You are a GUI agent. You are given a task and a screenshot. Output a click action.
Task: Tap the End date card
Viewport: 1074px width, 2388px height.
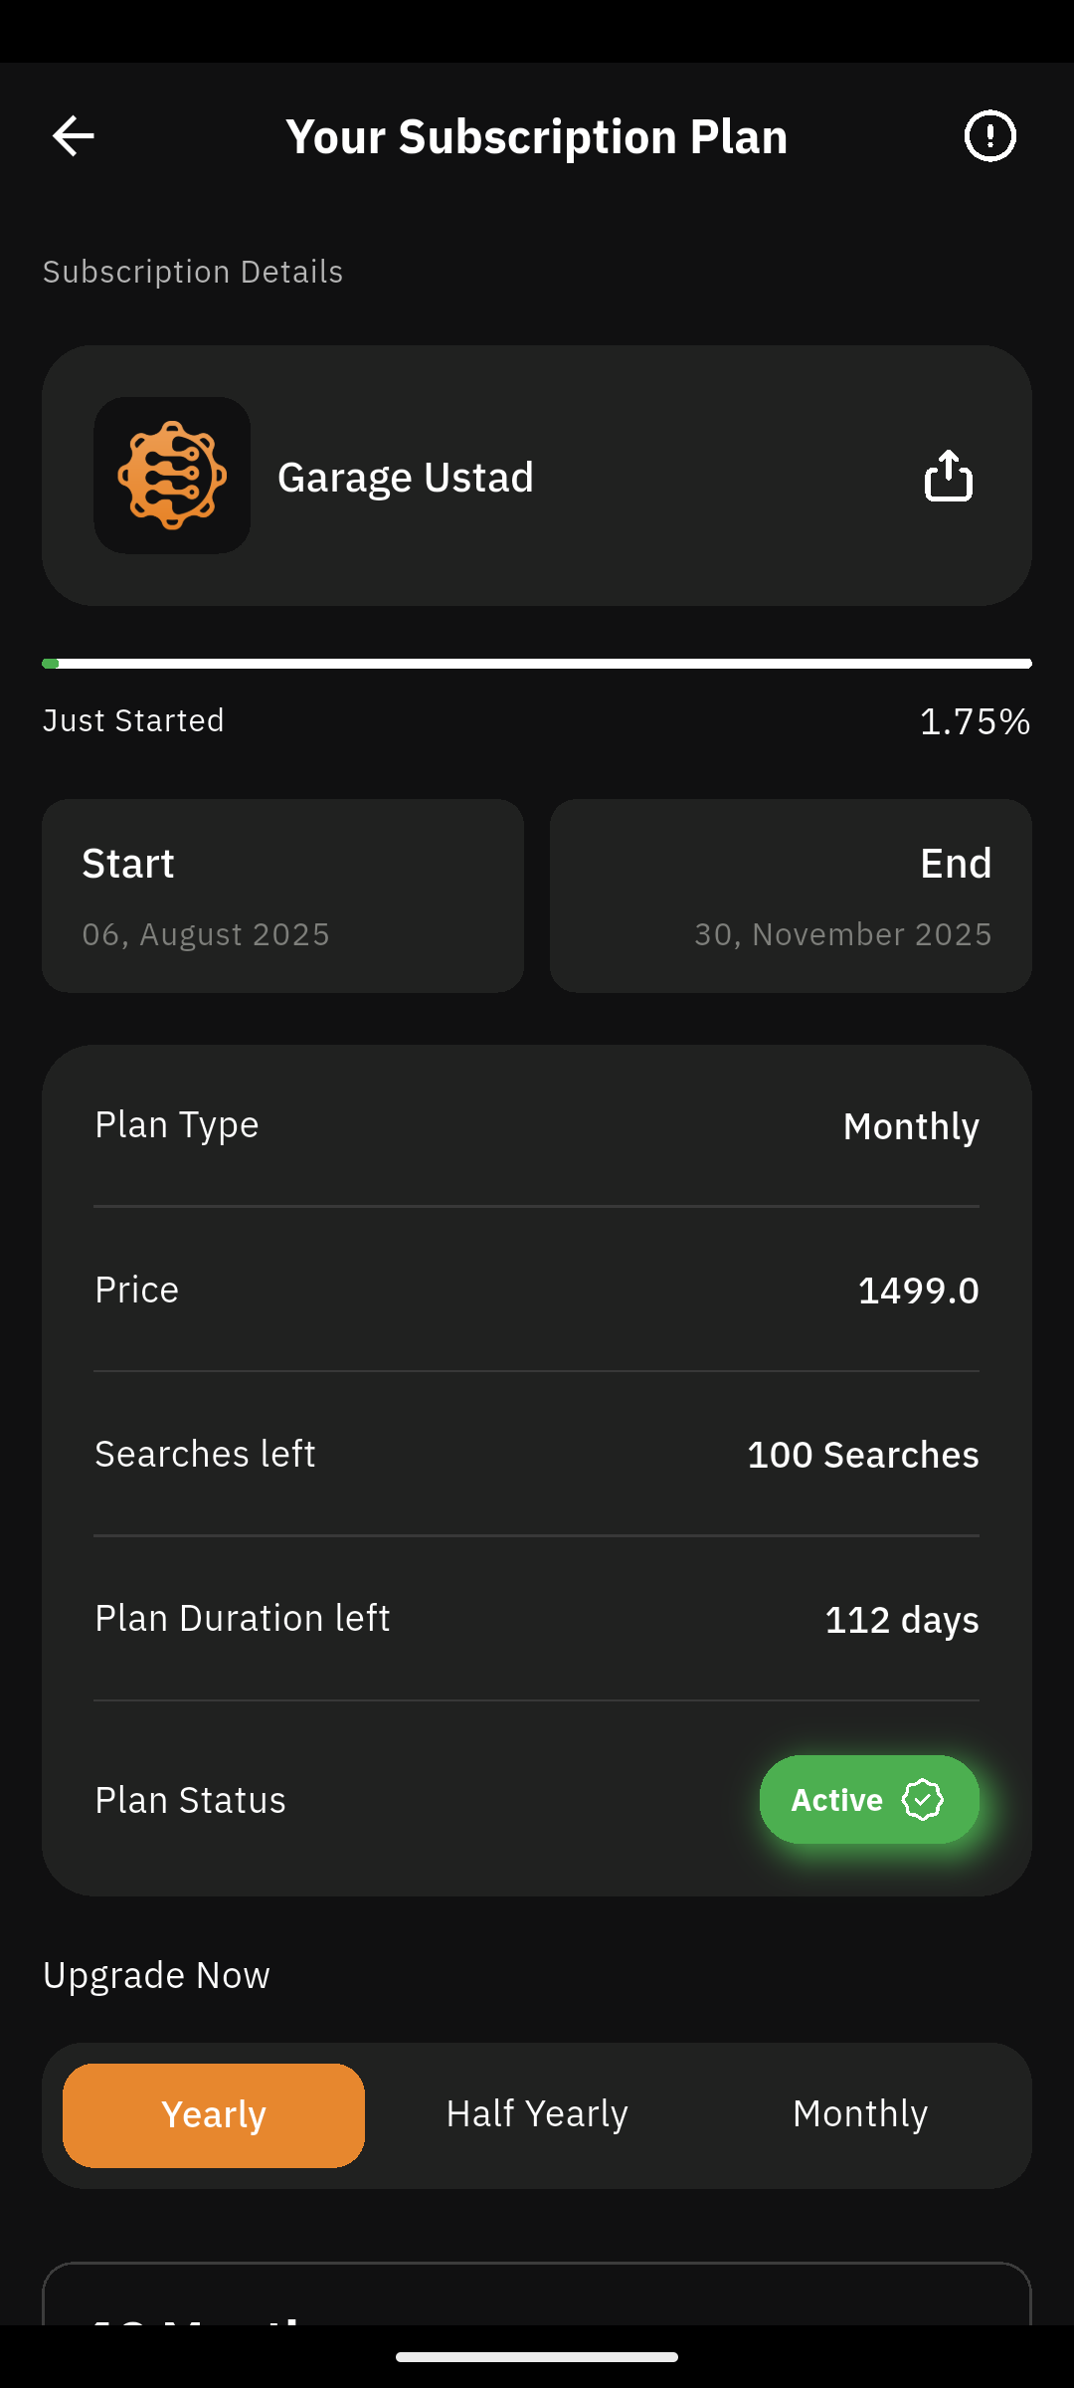pos(791,895)
